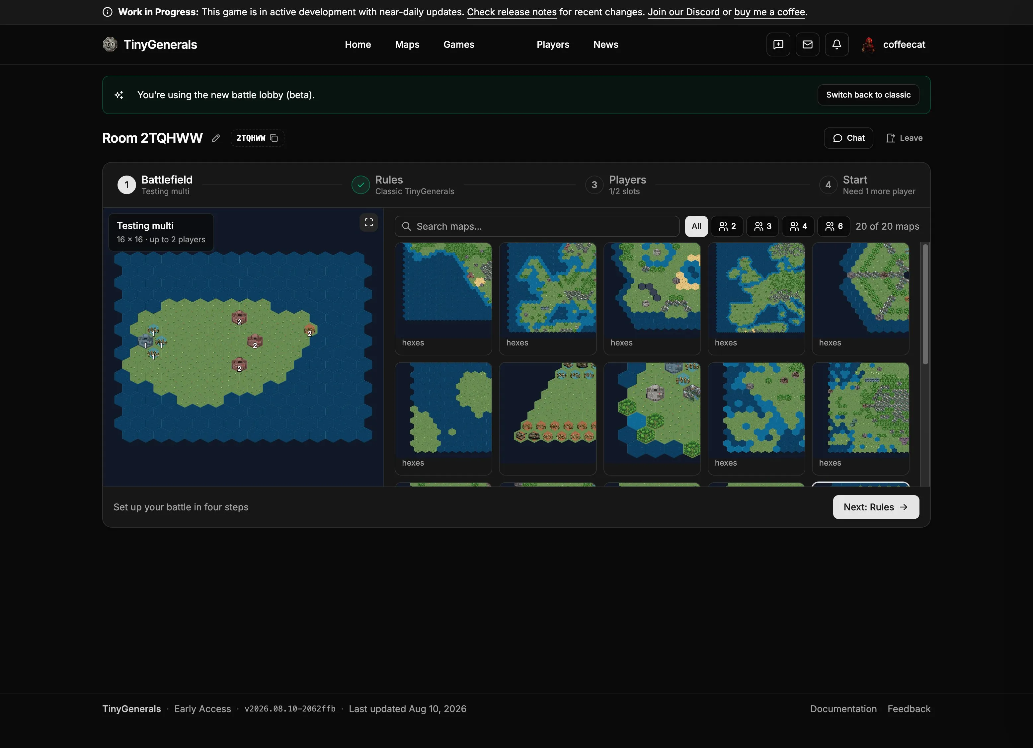This screenshot has height=748, width=1033.
Task: Filter maps for 4 players
Action: coord(798,226)
